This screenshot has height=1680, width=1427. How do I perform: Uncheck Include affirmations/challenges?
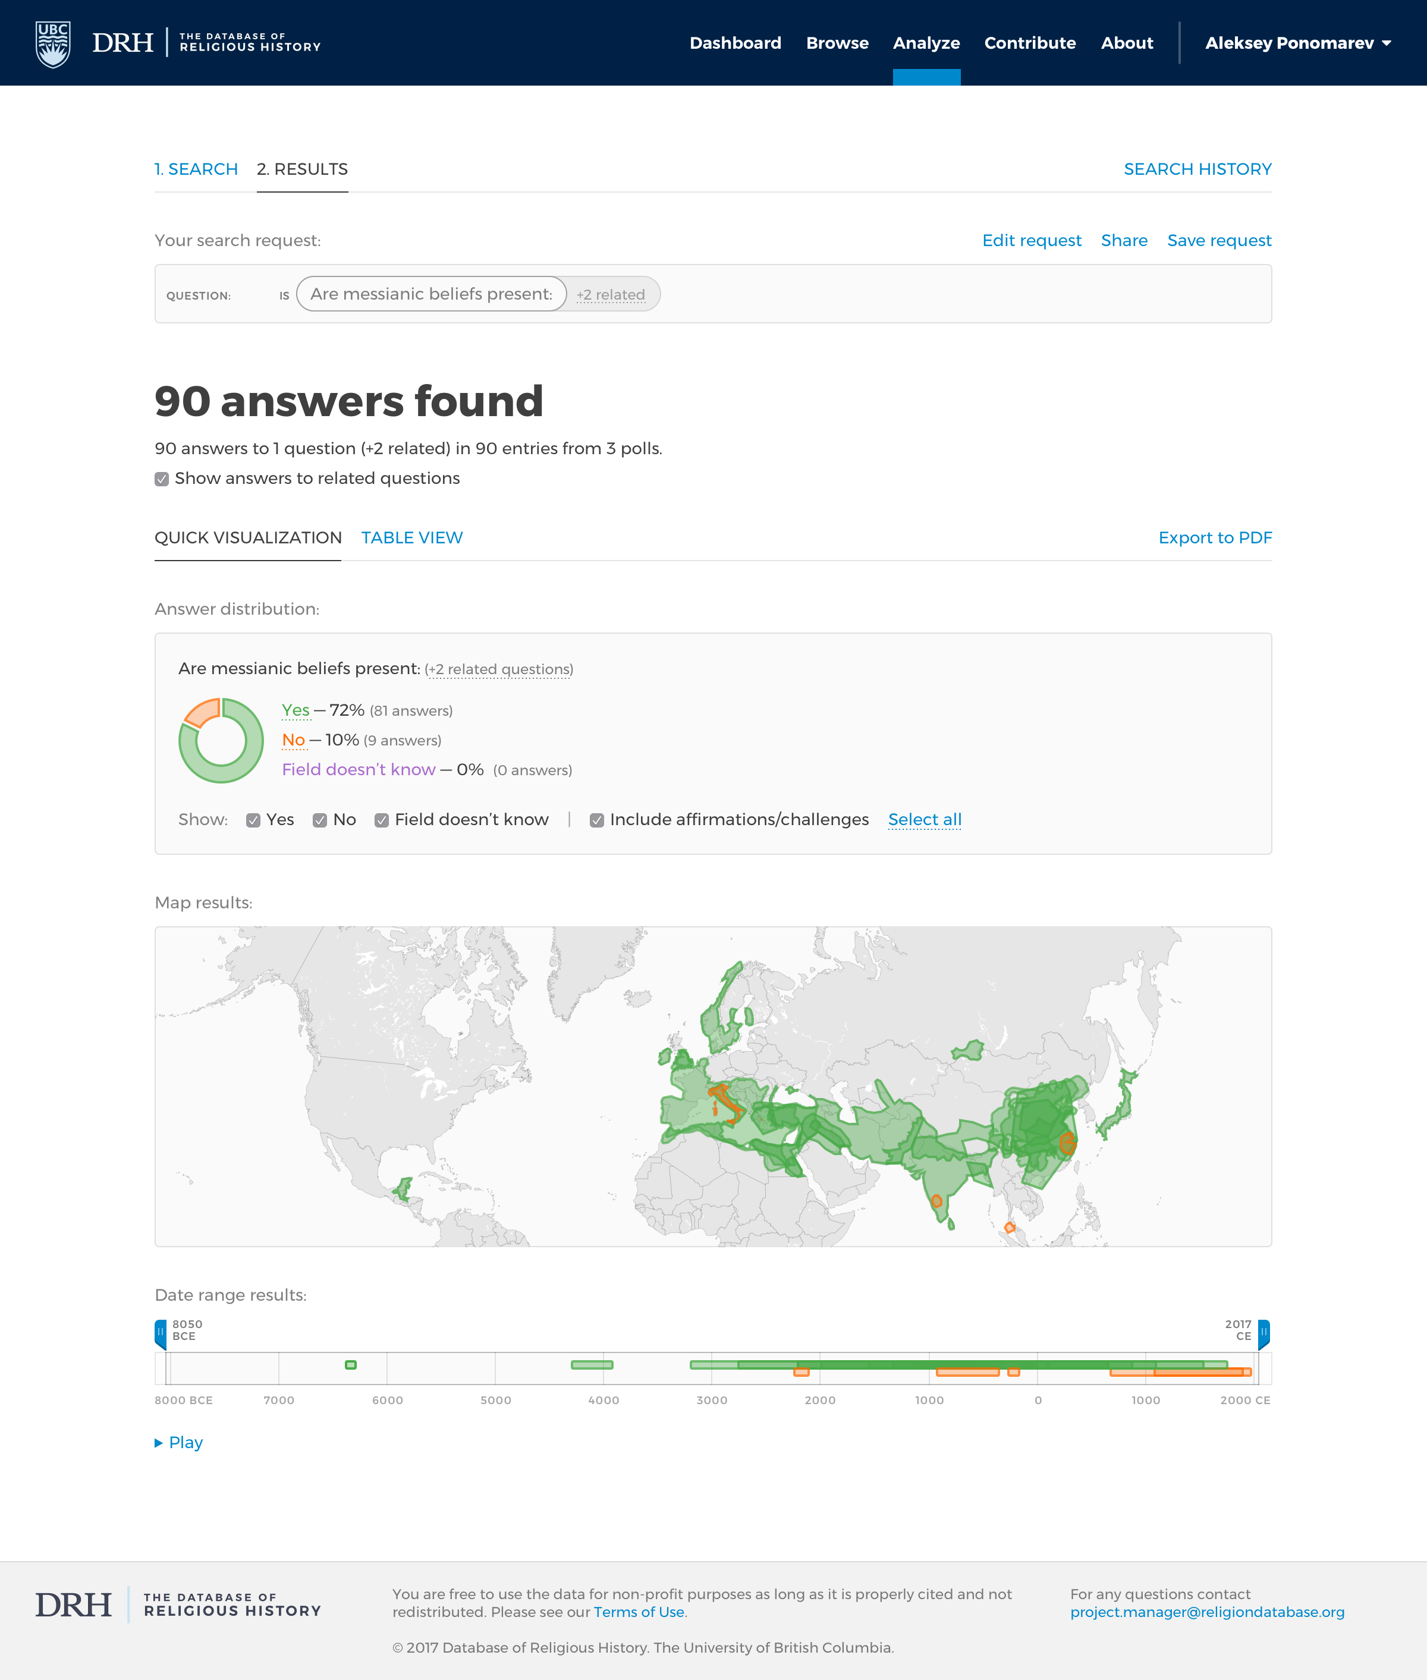(598, 820)
